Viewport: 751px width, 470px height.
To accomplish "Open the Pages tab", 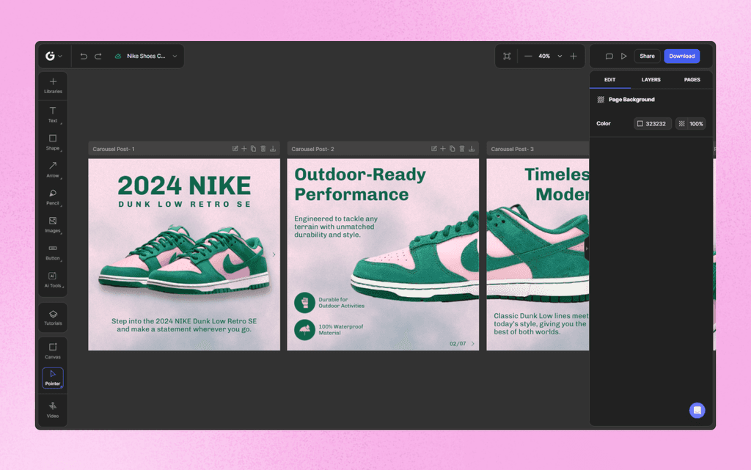I will pos(692,79).
